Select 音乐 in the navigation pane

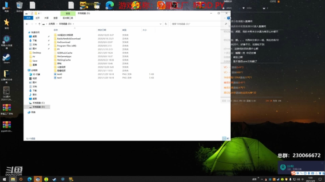tap(34, 95)
